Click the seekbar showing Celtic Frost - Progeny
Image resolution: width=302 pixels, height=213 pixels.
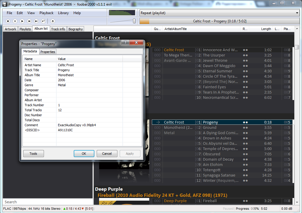point(219,21)
